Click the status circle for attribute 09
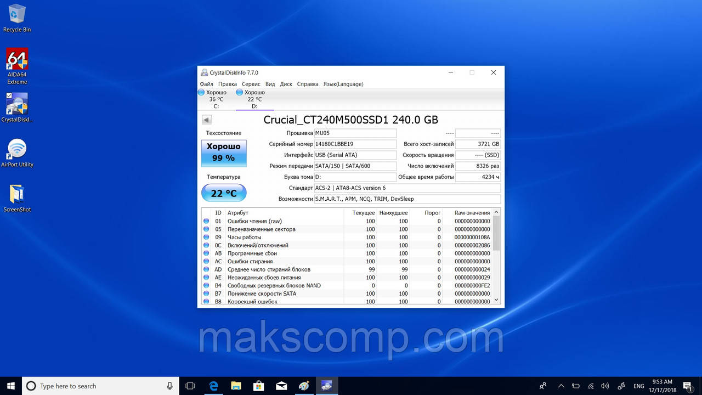 206,238
